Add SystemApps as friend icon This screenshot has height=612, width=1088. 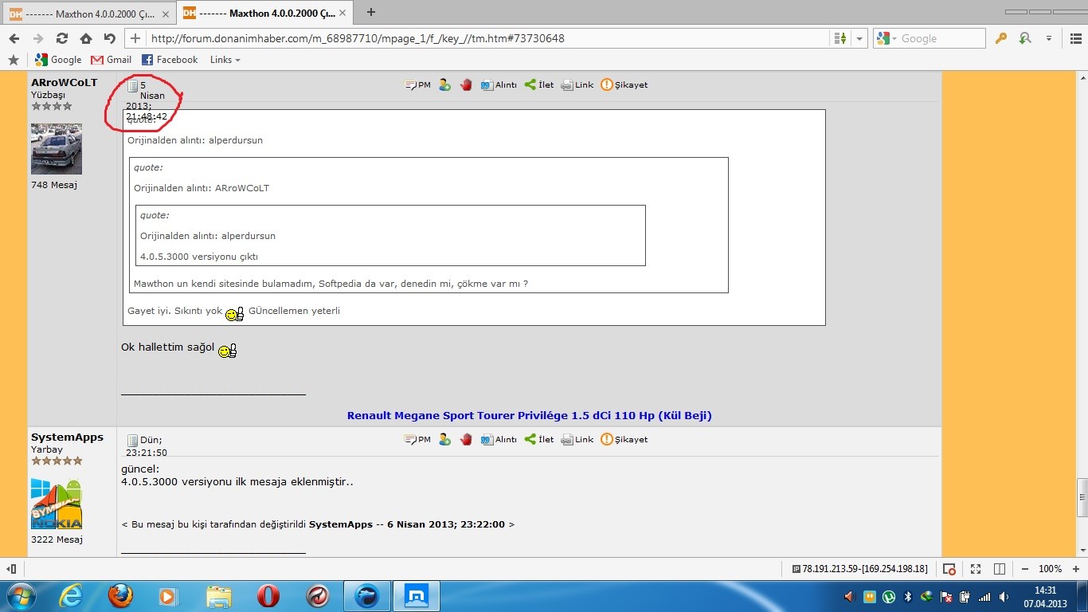(x=444, y=439)
